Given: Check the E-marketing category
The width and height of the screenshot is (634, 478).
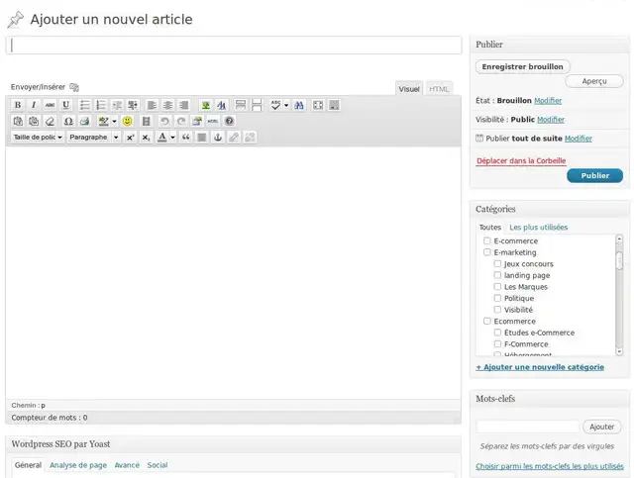Looking at the screenshot, I should [x=487, y=252].
